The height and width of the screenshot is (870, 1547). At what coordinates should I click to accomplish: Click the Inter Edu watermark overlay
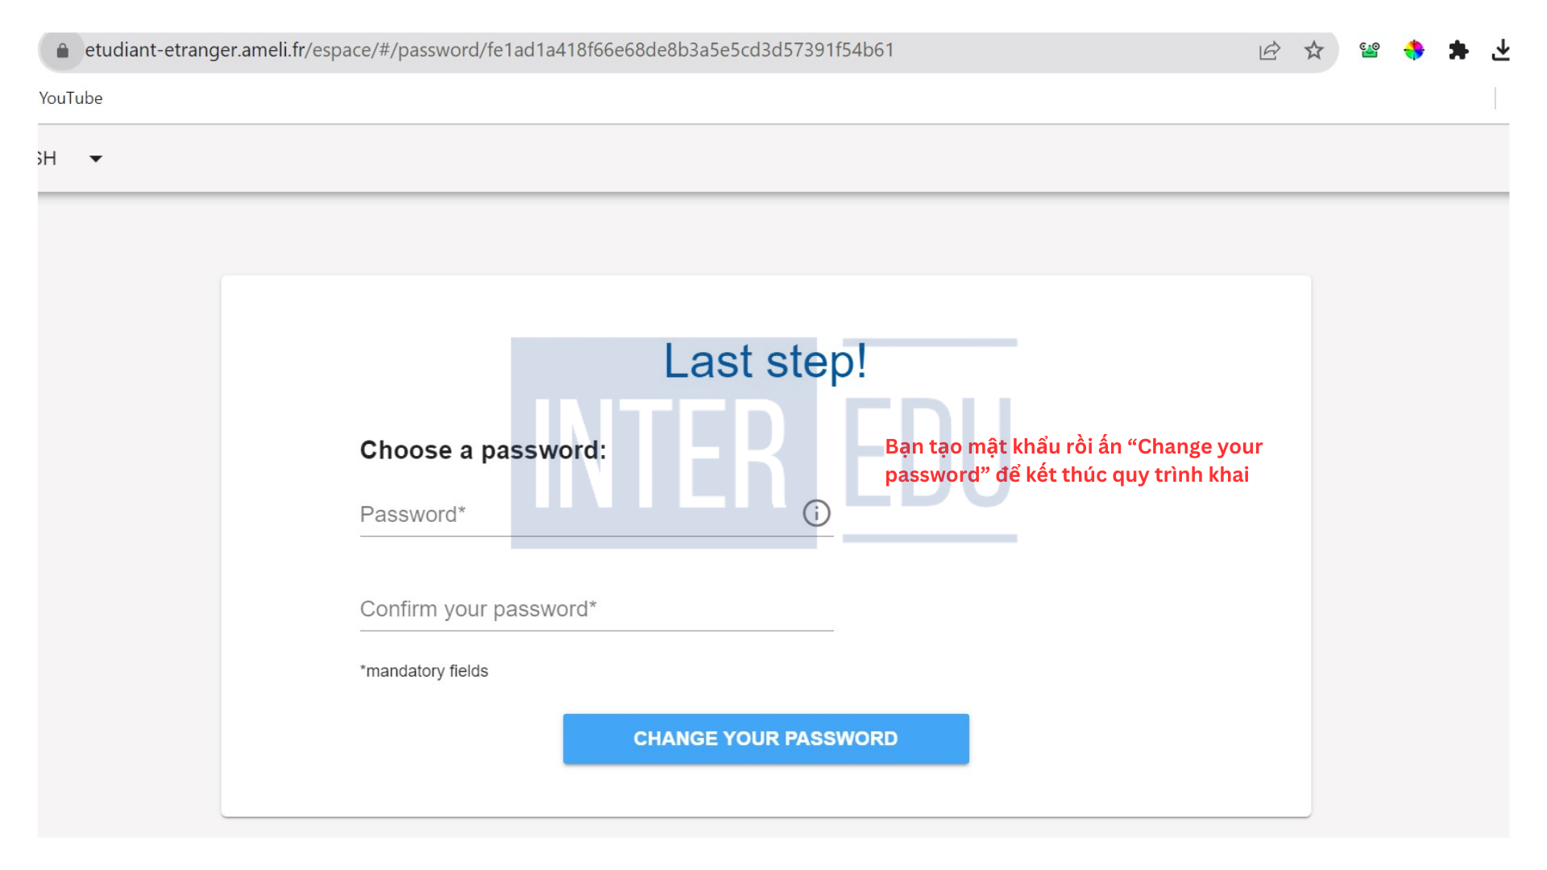tap(765, 441)
